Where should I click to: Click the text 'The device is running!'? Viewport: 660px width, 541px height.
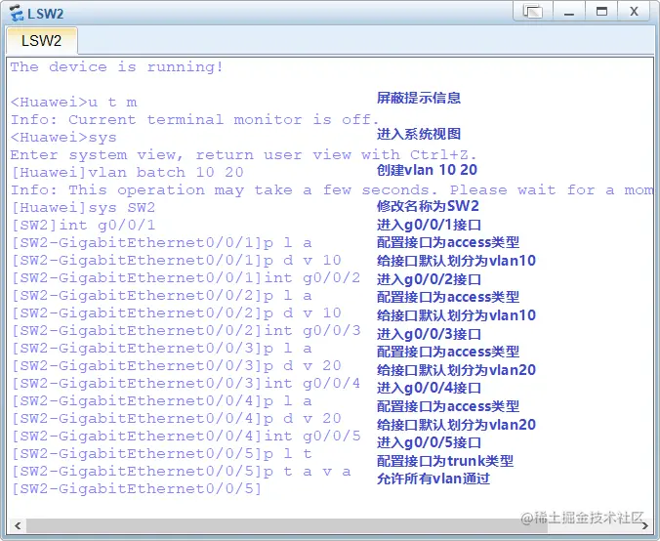coord(117,67)
